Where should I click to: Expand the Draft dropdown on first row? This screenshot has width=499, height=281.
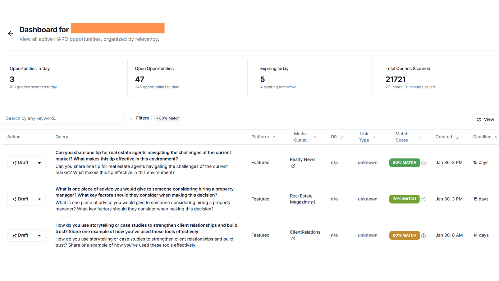click(39, 163)
